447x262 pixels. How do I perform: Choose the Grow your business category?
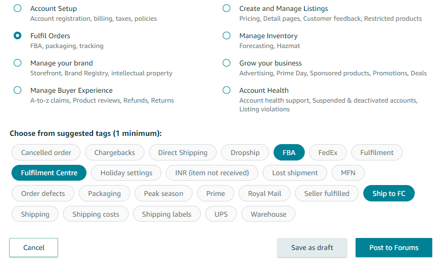pos(227,63)
